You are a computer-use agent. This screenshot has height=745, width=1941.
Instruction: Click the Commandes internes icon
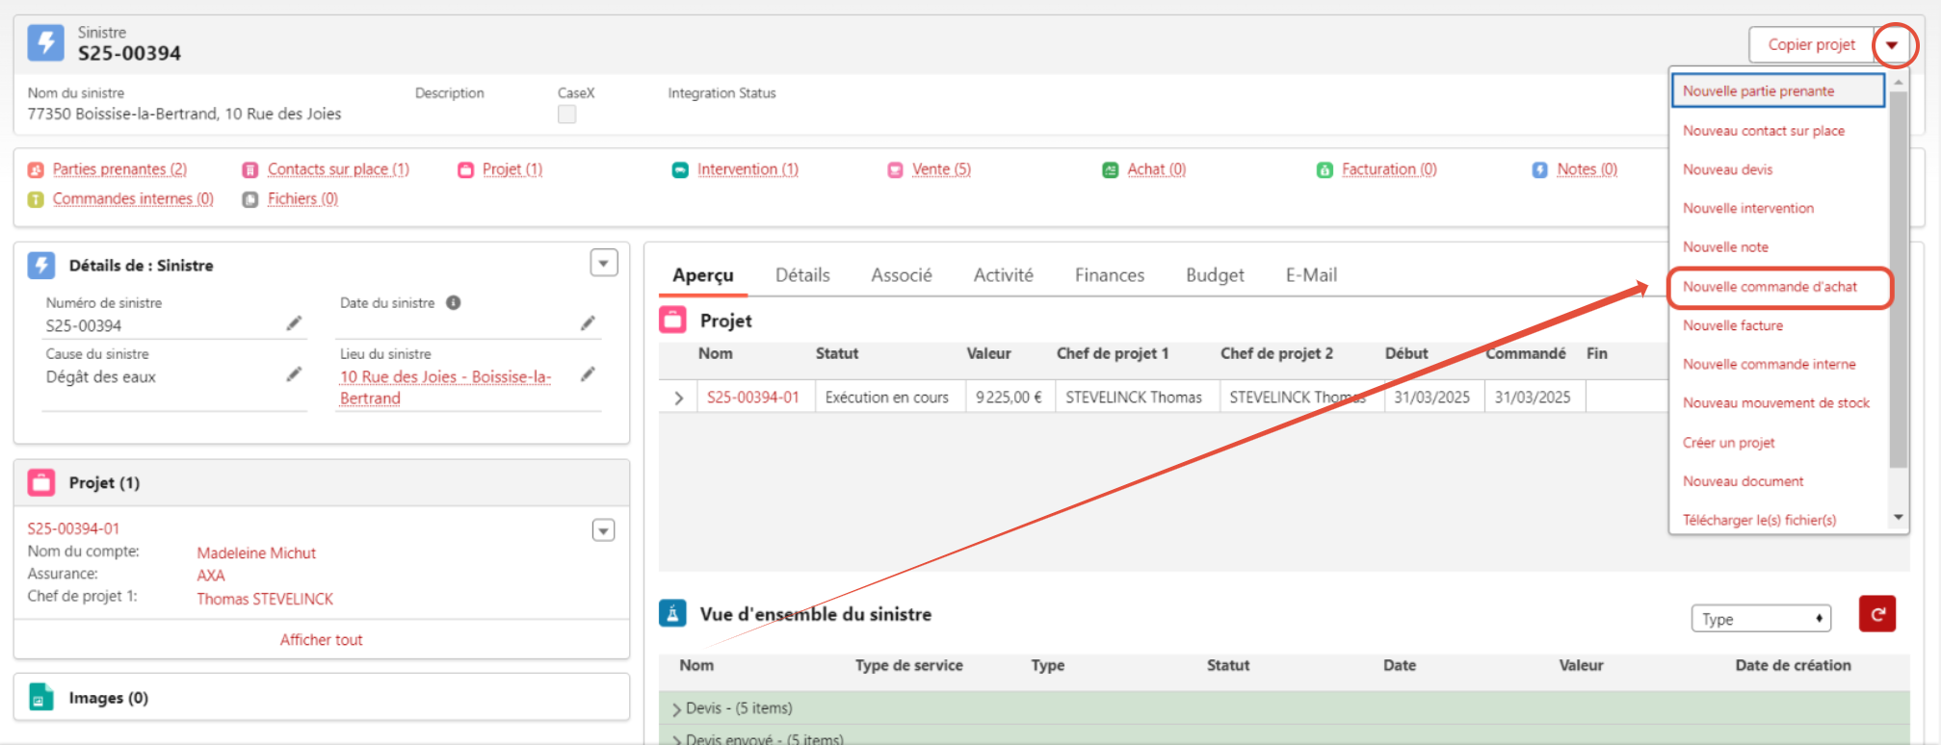tap(36, 199)
